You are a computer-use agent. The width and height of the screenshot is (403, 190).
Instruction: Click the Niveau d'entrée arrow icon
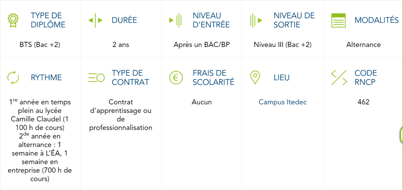tap(176, 20)
